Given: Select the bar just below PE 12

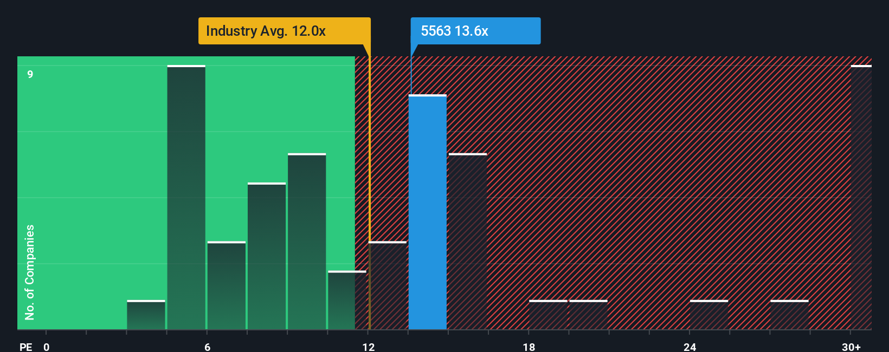Looking at the screenshot, I should pos(347,300).
